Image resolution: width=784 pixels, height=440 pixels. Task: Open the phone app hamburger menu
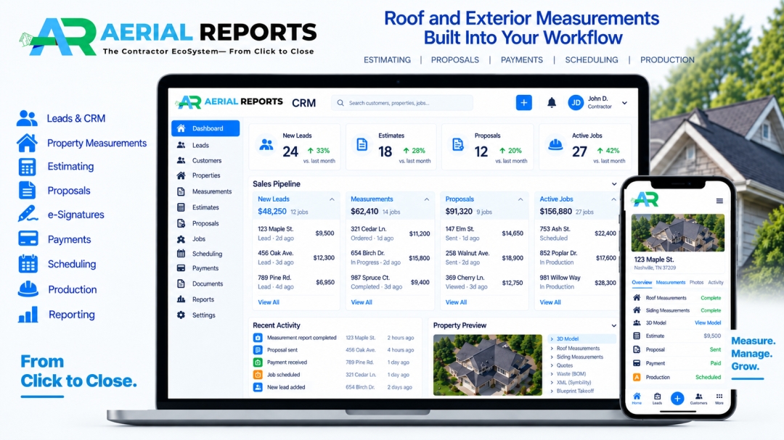tap(719, 201)
